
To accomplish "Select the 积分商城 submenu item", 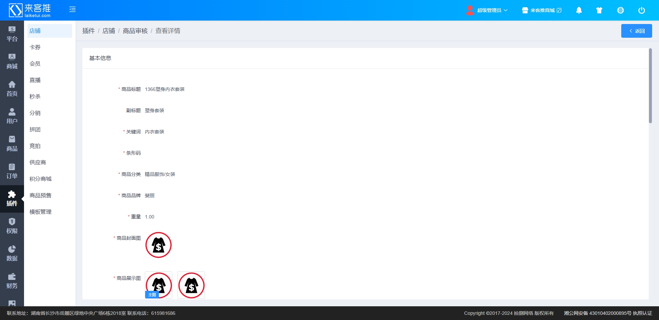I will click(41, 179).
